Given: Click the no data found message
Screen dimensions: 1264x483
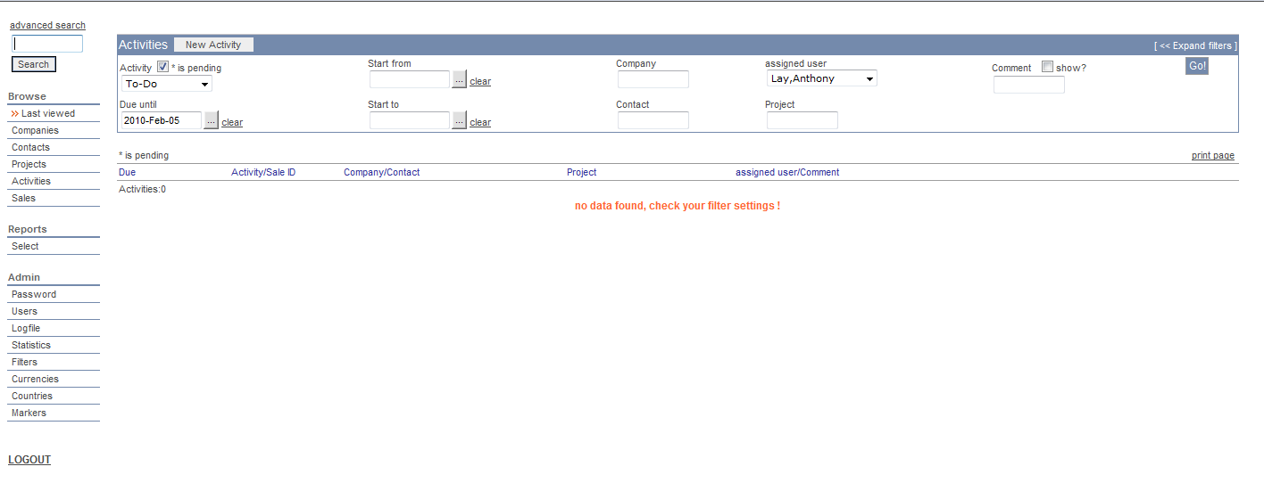Looking at the screenshot, I should pos(678,206).
